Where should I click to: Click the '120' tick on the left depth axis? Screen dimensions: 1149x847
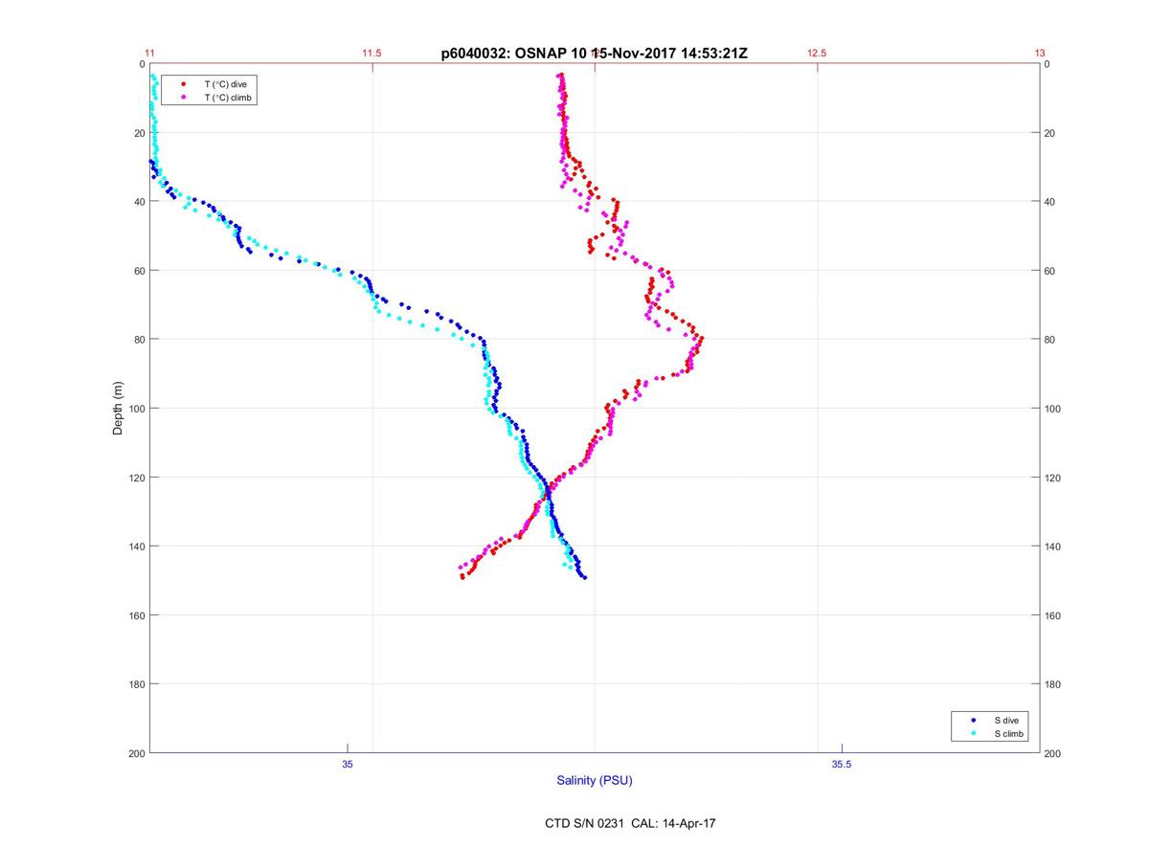click(x=136, y=478)
